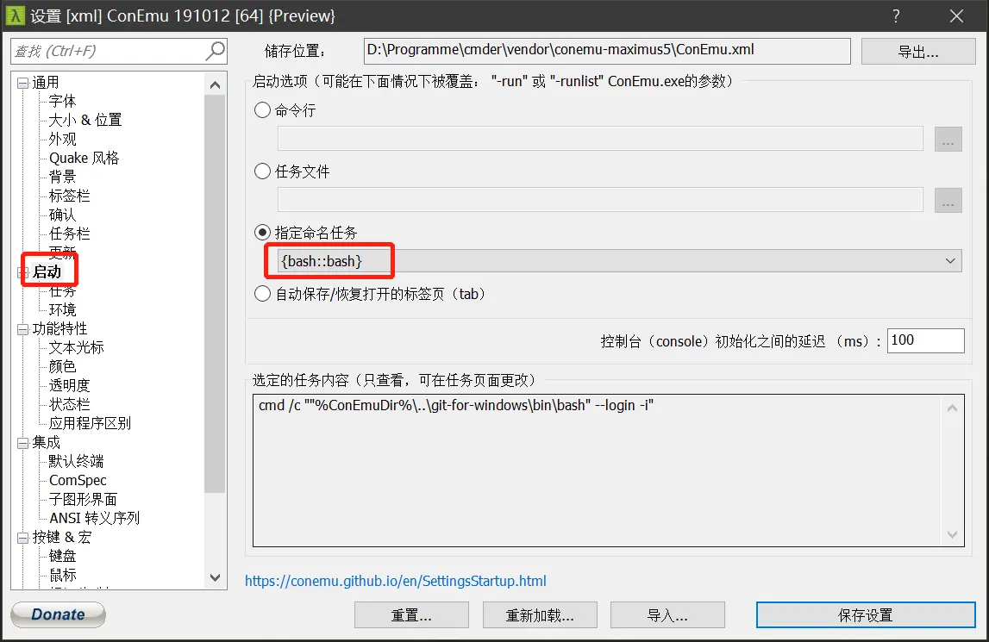989x642 pixels.
Task: Collapse the 集成 tree node
Action: tap(22, 443)
